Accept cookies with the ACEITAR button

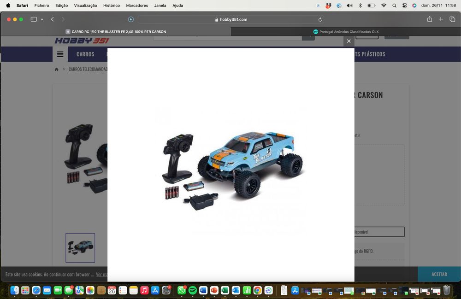[439, 274]
